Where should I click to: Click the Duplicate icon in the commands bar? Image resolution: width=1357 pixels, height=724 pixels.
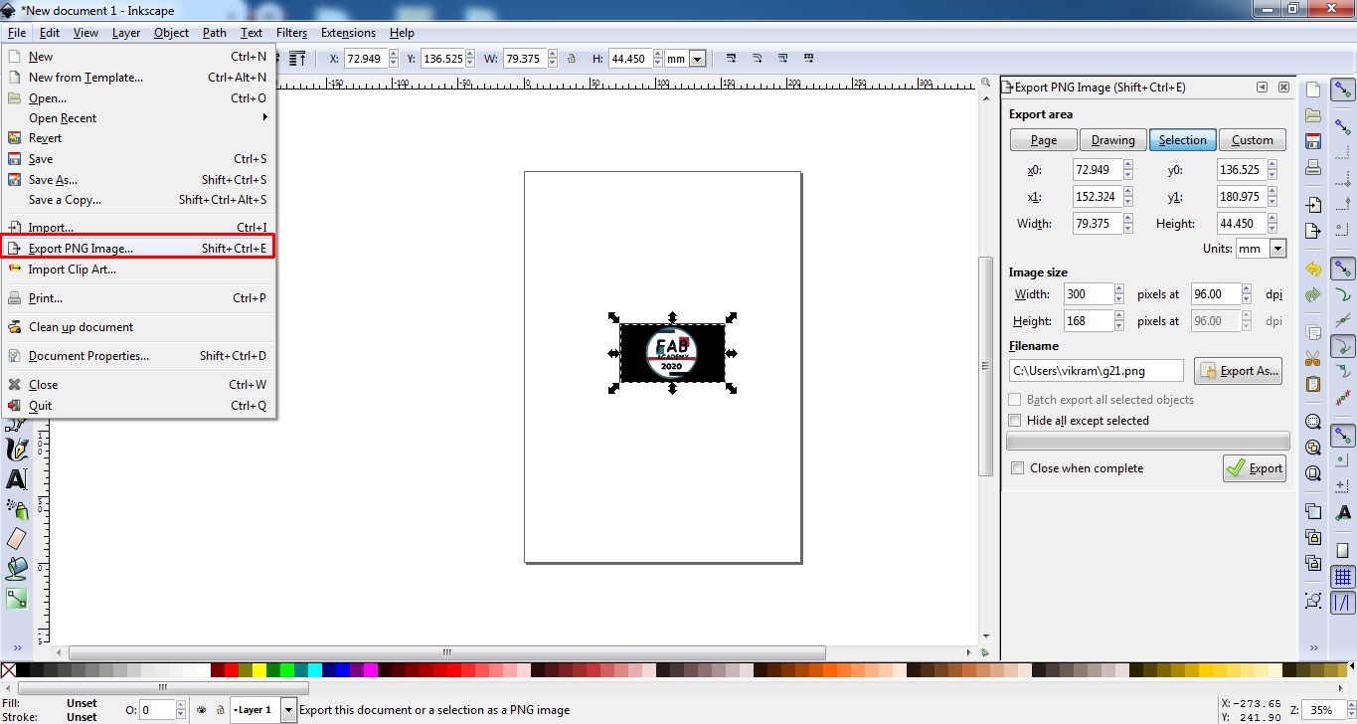[x=1313, y=512]
